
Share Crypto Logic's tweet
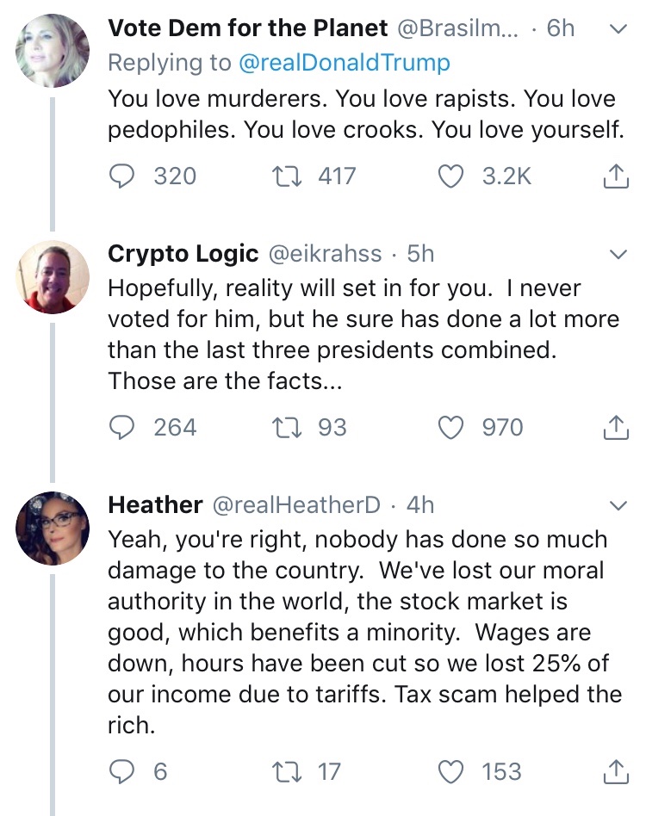coord(613,427)
